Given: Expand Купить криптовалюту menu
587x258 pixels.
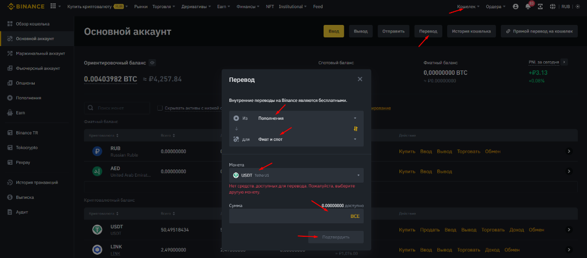Looking at the screenshot, I should (x=98, y=7).
